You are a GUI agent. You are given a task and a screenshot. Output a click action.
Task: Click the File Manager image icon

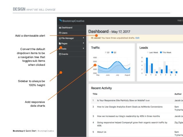[60, 38]
